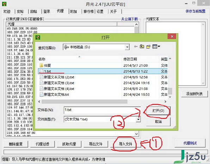Select proxy 183.207.229.137:80

pyautogui.click(x=22, y=32)
